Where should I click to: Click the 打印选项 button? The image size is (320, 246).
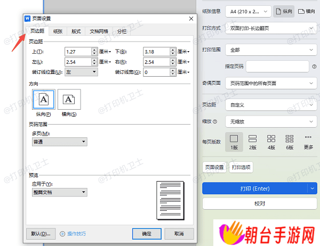[241, 167]
